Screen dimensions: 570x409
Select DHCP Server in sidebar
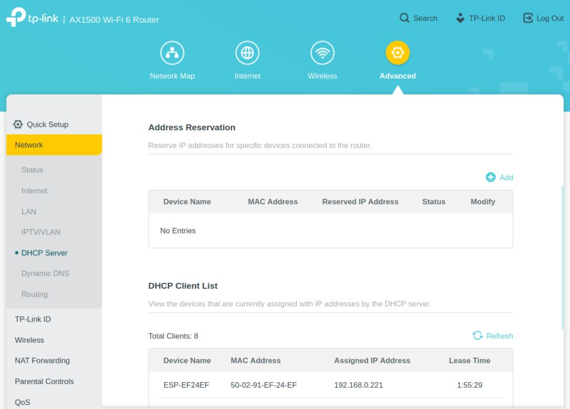(x=45, y=253)
